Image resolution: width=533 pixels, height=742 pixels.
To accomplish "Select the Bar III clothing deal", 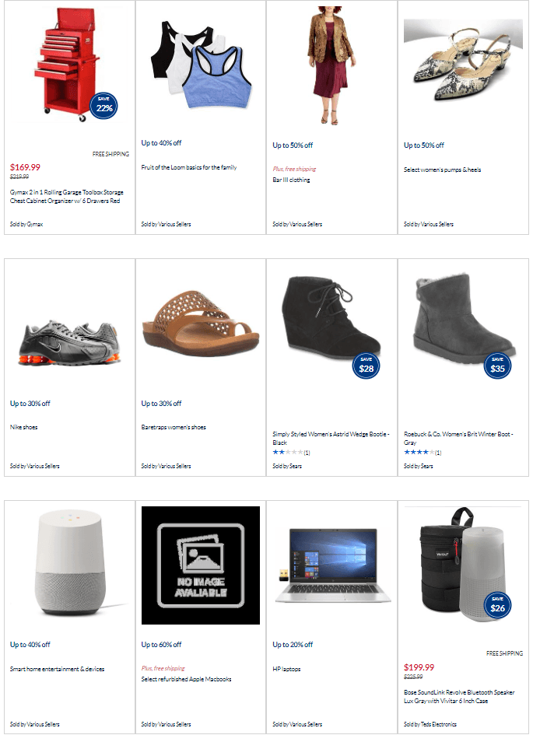I will (291, 180).
